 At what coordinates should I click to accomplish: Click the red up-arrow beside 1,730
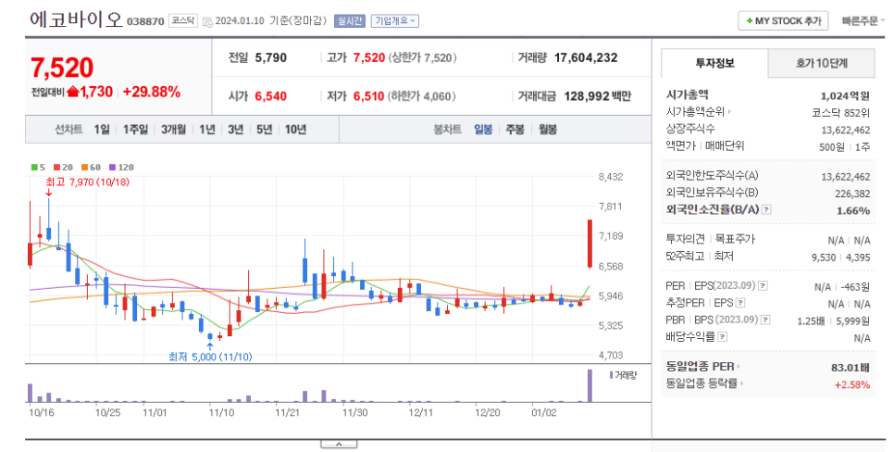pos(72,92)
